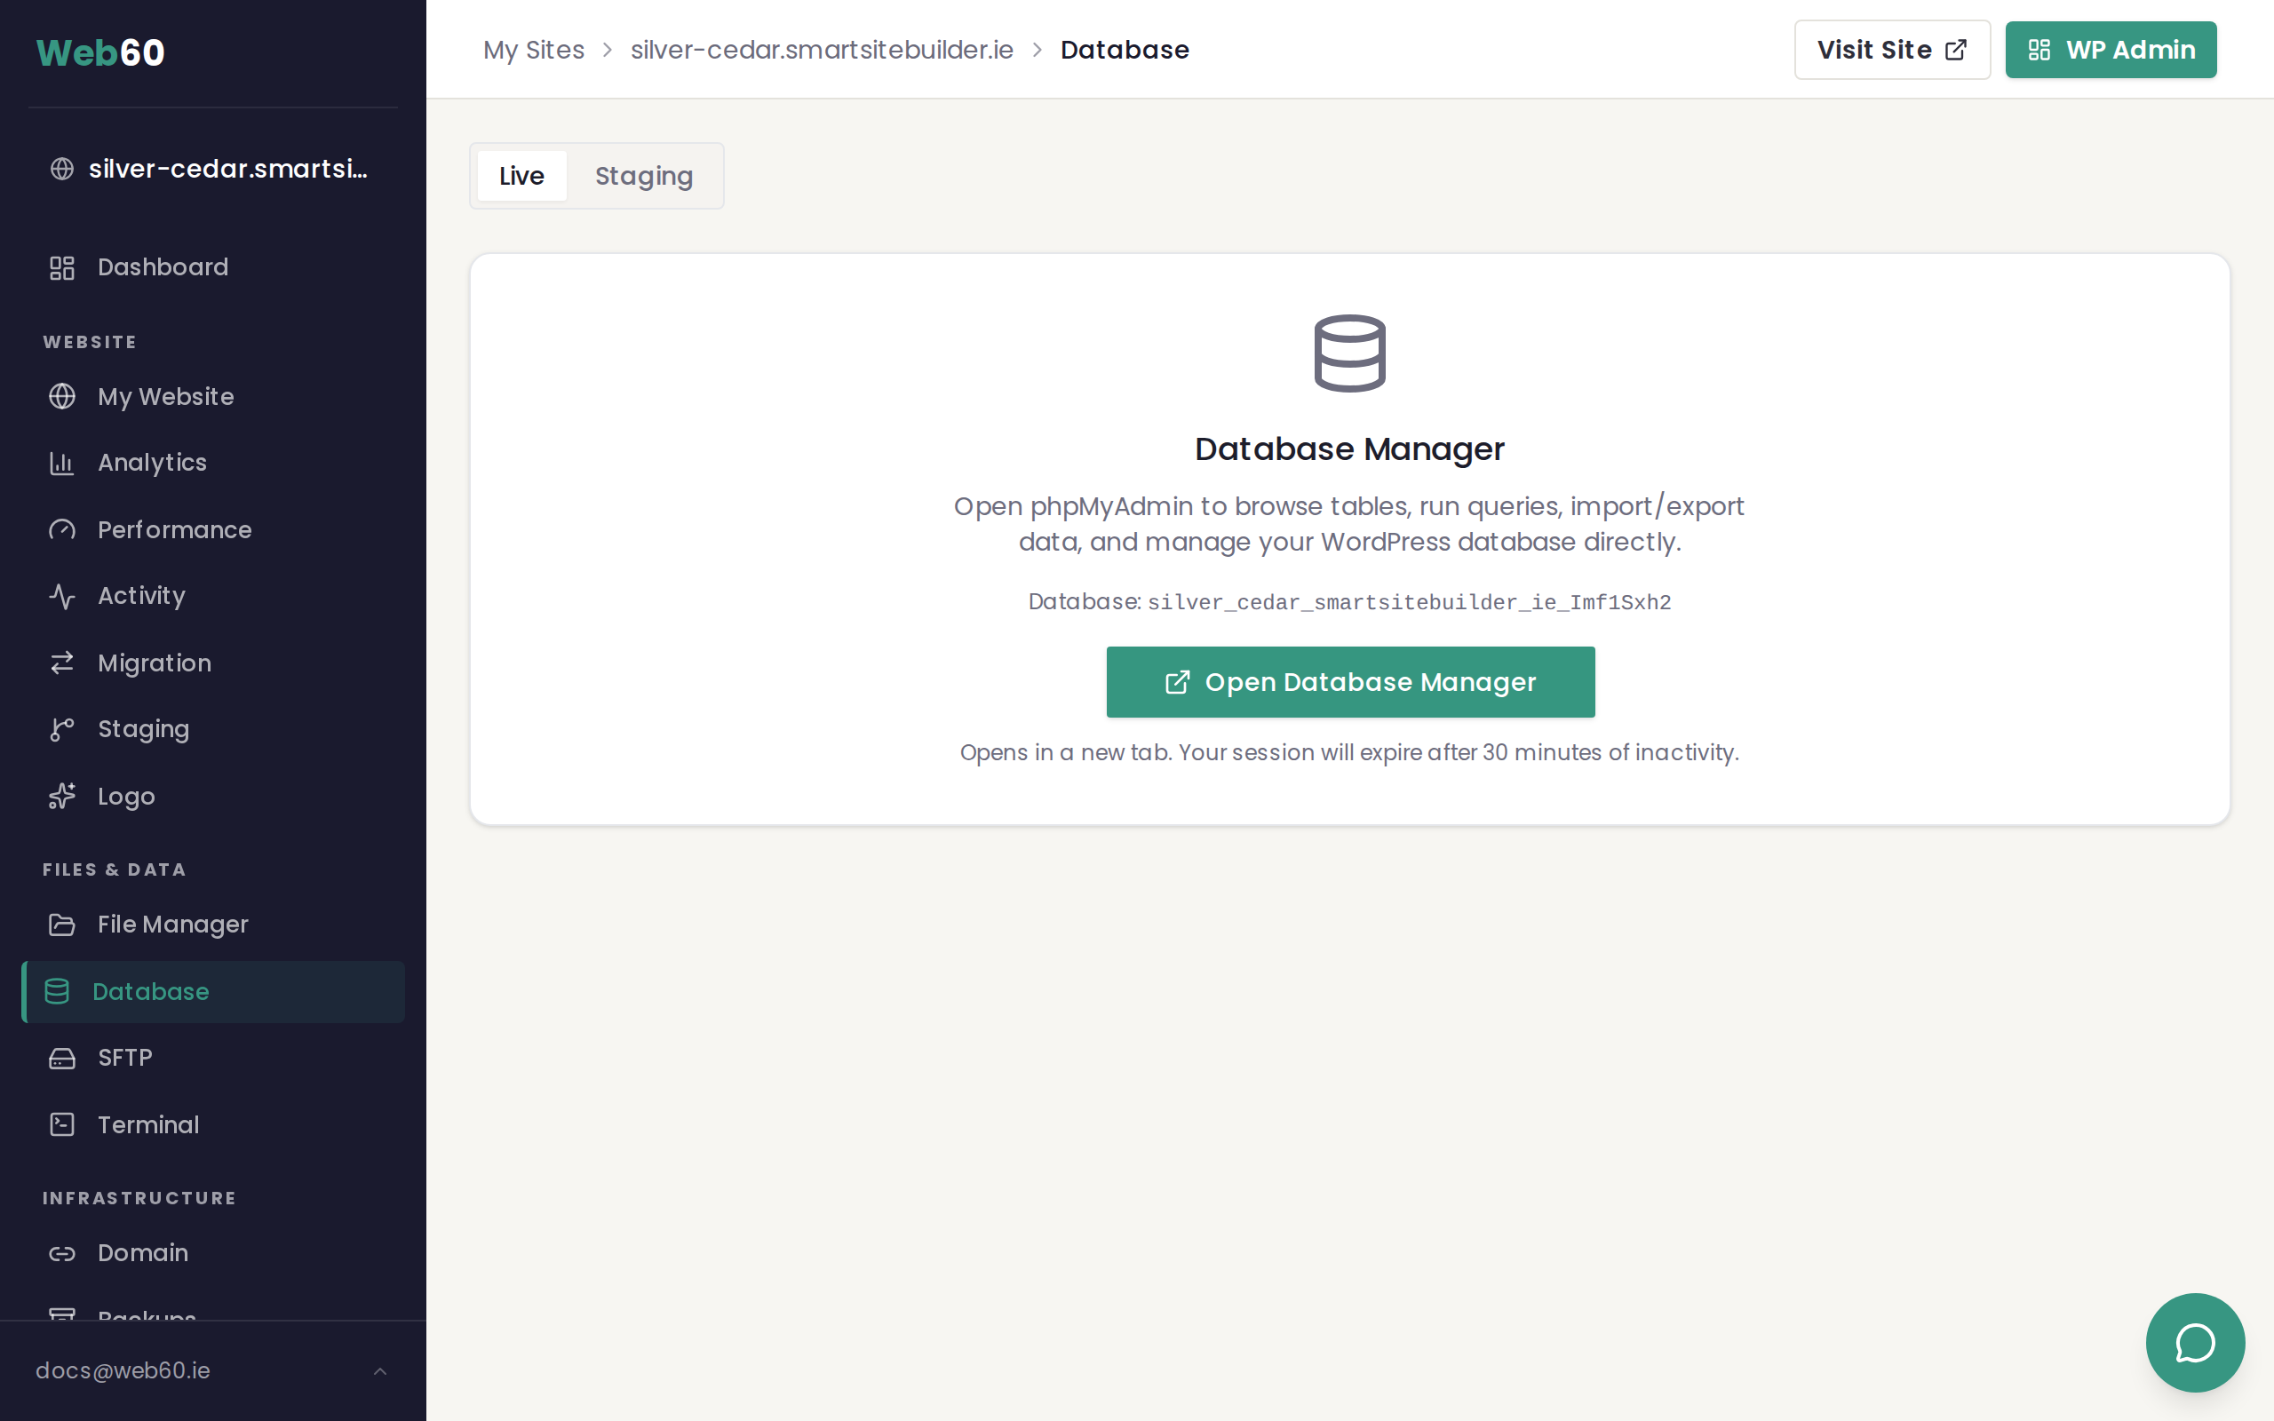Select the Live environment tab
The image size is (2274, 1421).
click(521, 176)
